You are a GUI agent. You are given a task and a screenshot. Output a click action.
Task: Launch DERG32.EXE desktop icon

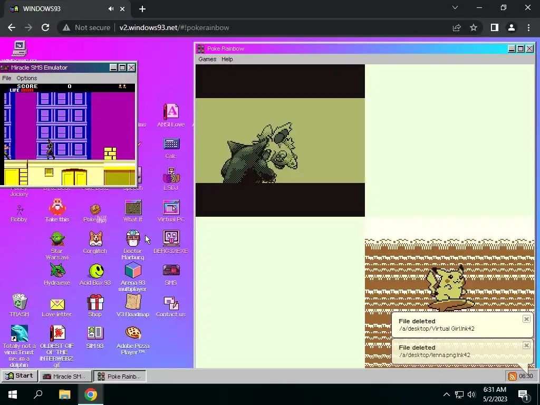[171, 243]
